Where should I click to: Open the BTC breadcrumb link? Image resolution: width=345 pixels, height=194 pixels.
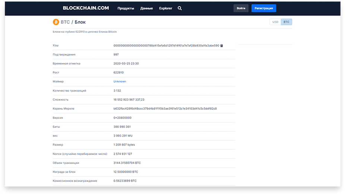tap(65, 22)
